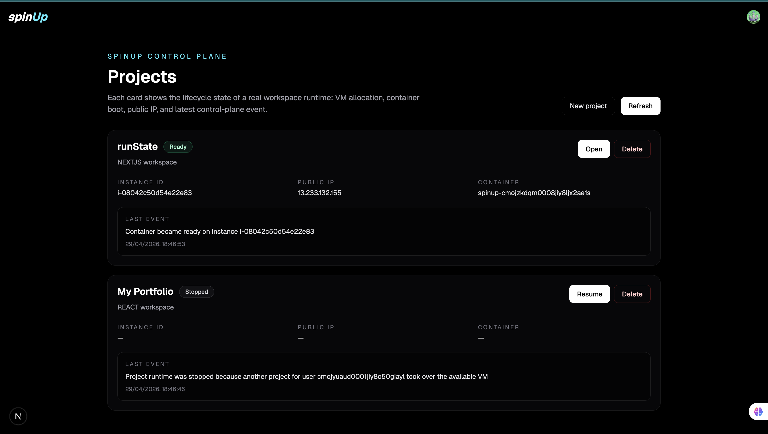Click public IP 13.233.132.155

click(319, 192)
